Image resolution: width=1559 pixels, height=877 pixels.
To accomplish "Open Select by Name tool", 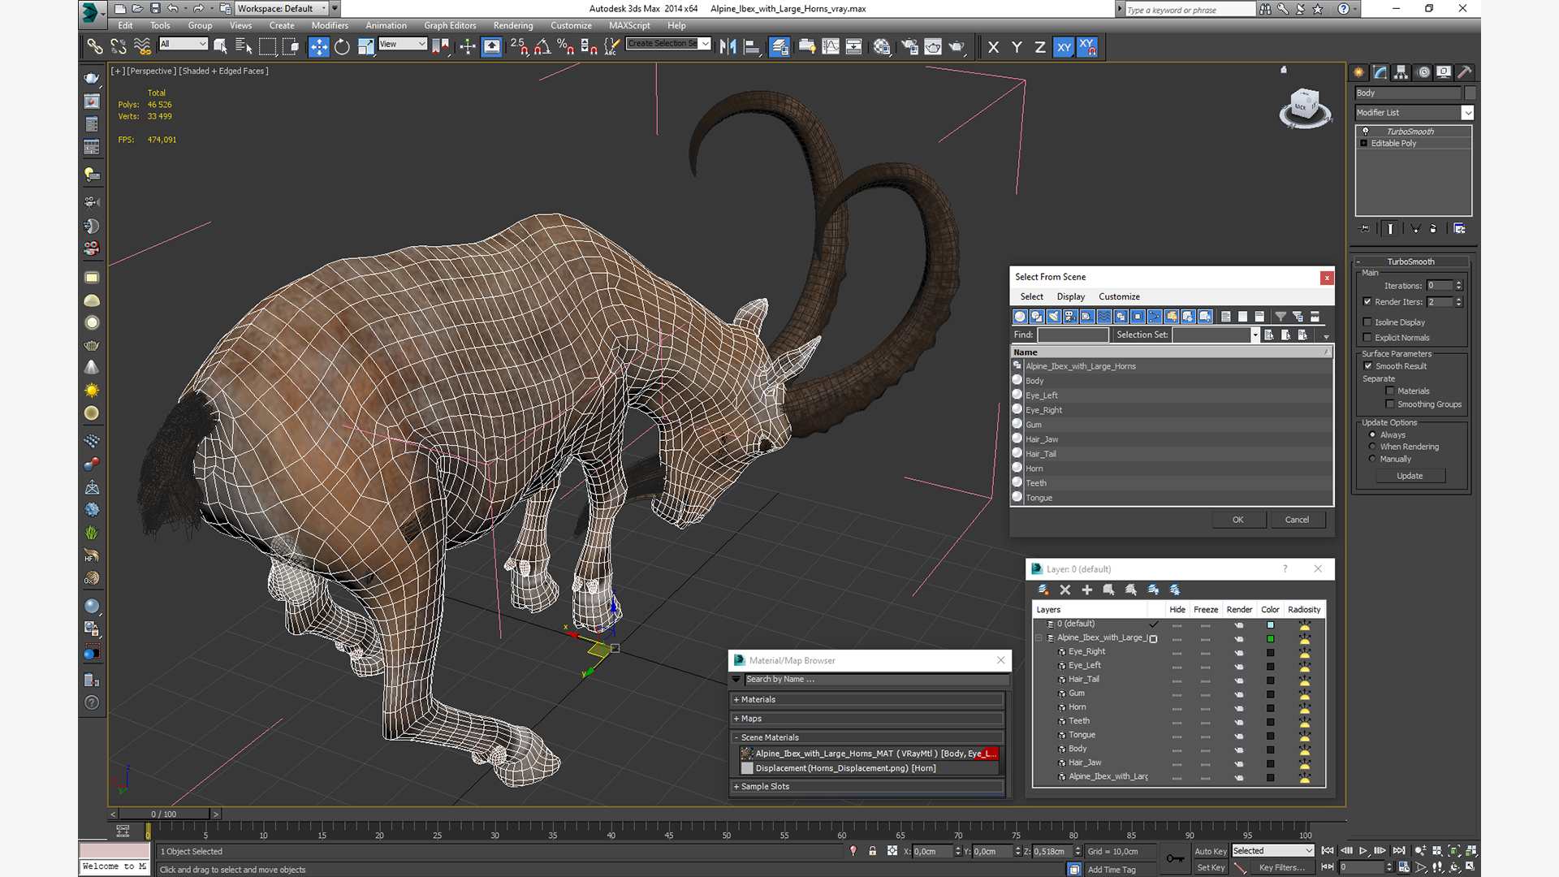I will click(x=244, y=47).
